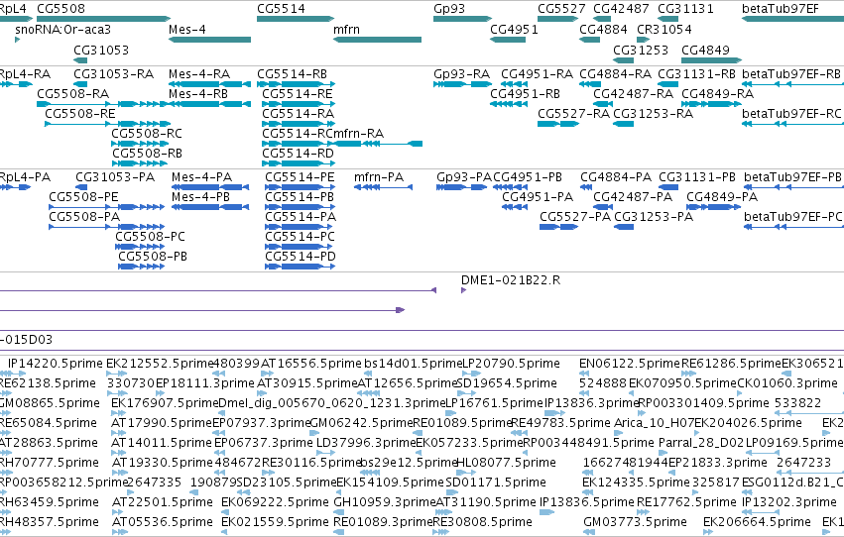This screenshot has height=537, width=844.
Task: Click transcript mfrn-RA label
Action: coord(357,134)
